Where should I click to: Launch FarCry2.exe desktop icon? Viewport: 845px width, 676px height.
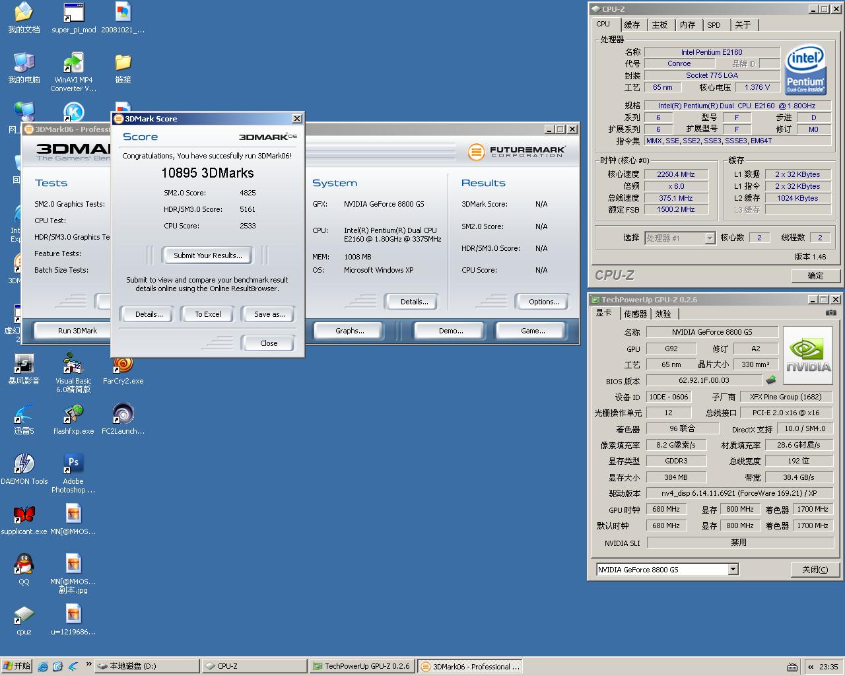click(123, 369)
